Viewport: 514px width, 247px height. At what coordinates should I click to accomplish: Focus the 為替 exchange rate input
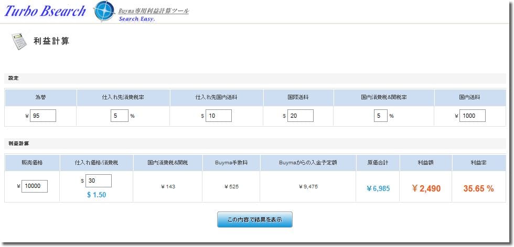pyautogui.click(x=43, y=116)
